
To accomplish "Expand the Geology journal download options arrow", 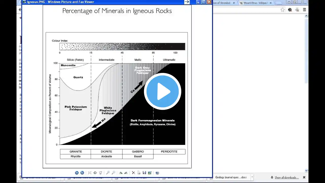I will (x=252, y=177).
